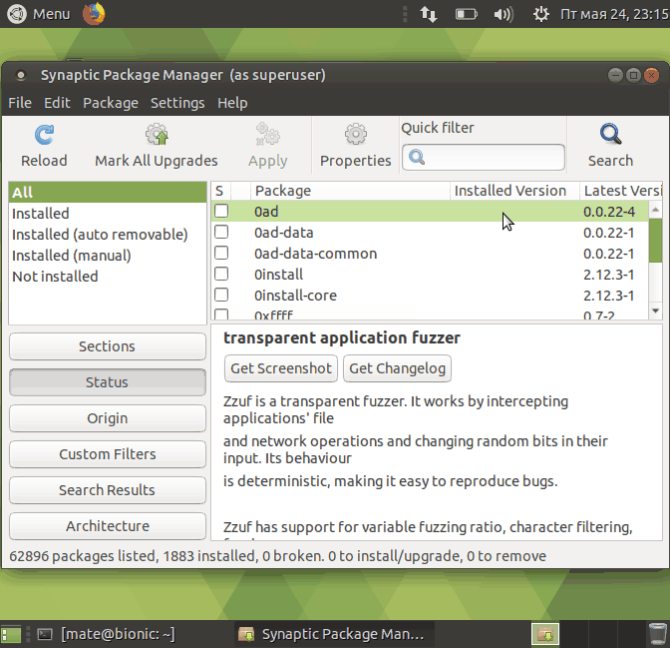This screenshot has width=670, height=648.
Task: Check the battery status indicator
Action: click(467, 15)
